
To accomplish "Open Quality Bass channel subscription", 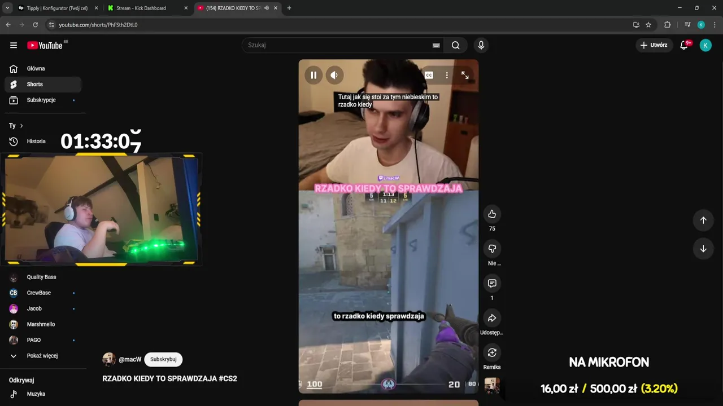I will pos(43,277).
